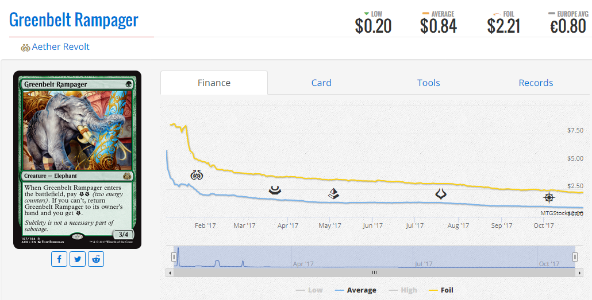Click the navigator scrollbar grip handle
This screenshot has height=300, width=592.
point(374,272)
